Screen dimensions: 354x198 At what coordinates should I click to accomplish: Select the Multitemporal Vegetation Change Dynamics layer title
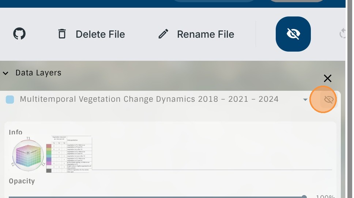[x=149, y=99]
